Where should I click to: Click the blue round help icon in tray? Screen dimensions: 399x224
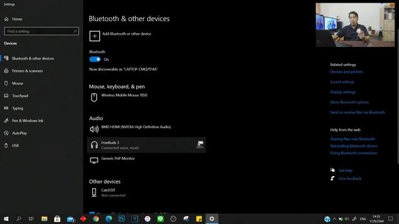pos(327,218)
